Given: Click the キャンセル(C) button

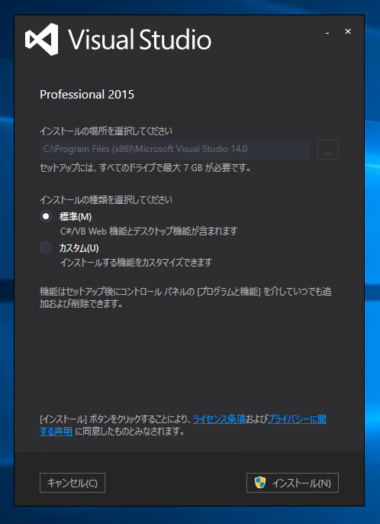Looking at the screenshot, I should pos(72,483).
